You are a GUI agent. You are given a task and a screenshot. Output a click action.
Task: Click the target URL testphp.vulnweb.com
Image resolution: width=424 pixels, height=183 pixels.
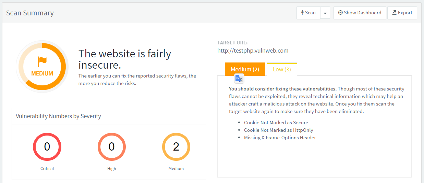pyautogui.click(x=253, y=51)
